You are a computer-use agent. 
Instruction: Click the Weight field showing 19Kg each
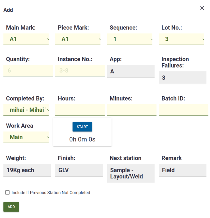tap(27, 170)
